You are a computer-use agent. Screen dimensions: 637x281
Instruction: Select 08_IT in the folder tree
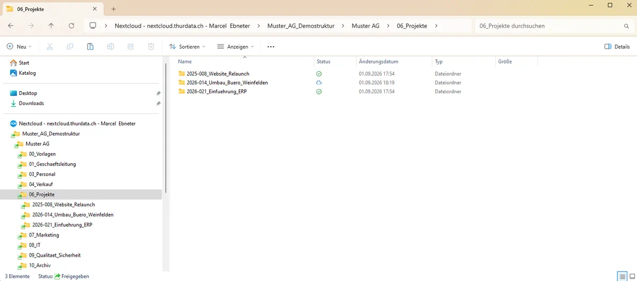[x=35, y=245]
